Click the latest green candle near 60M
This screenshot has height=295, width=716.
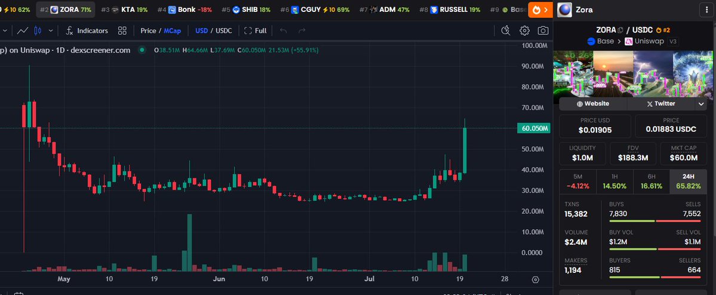465,150
